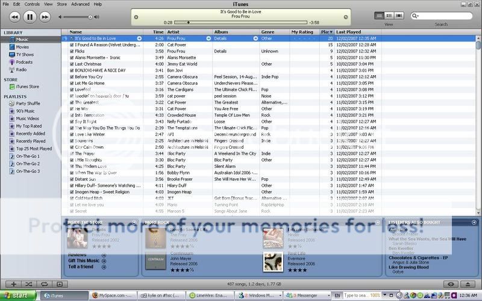Open the iTunes Store
This screenshot has width=482, height=301.
pyautogui.click(x=27, y=87)
